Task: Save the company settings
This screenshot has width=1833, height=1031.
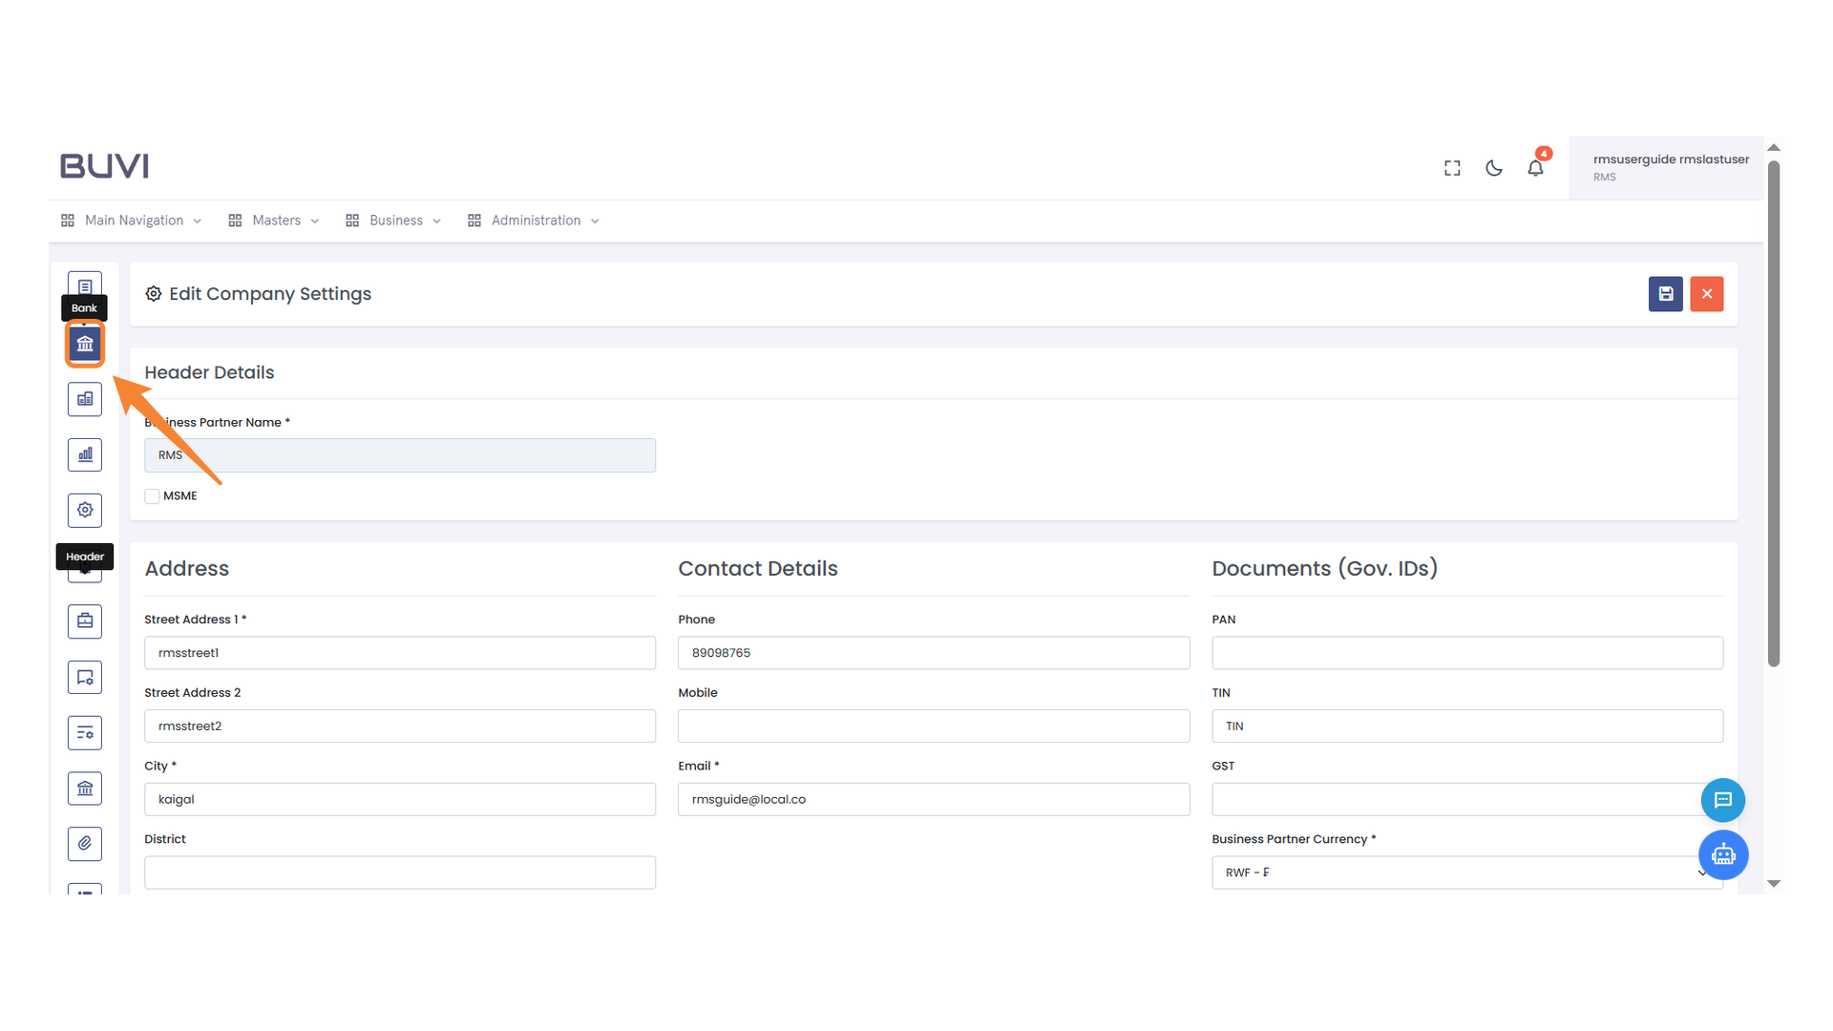Action: coord(1665,294)
